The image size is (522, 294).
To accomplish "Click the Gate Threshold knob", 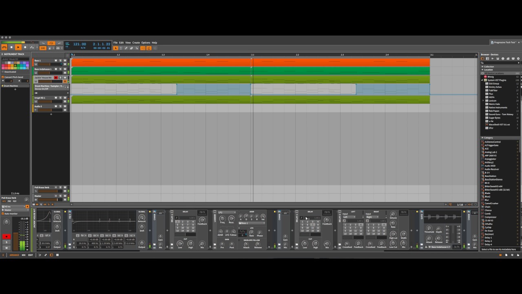I will pos(429,228).
